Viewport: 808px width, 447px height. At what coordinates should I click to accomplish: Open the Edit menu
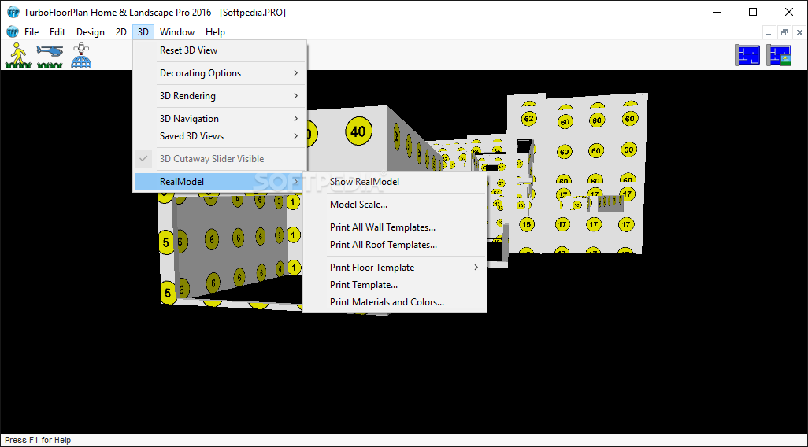click(57, 32)
